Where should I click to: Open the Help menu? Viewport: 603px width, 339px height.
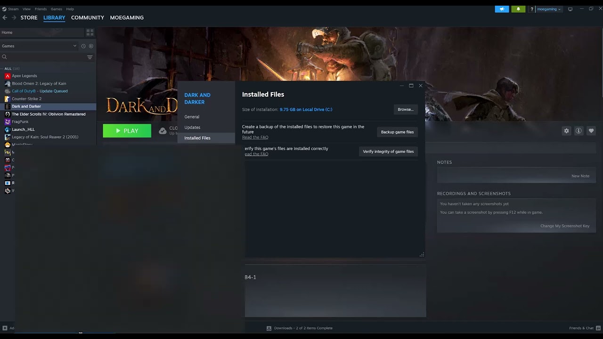(x=70, y=9)
